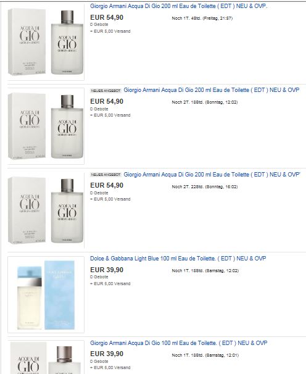This screenshot has height=374, width=306.
Task: Click Versand shipping text under Acqua 100 ml
Action: pyautogui.click(x=110, y=368)
